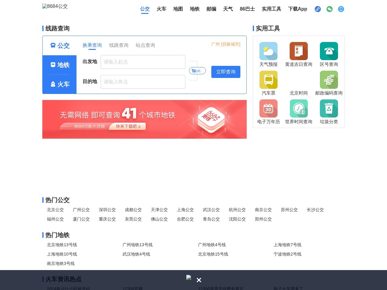387x290 pixels.
Task: Close the bottom banner with the X
Action: tap(199, 280)
